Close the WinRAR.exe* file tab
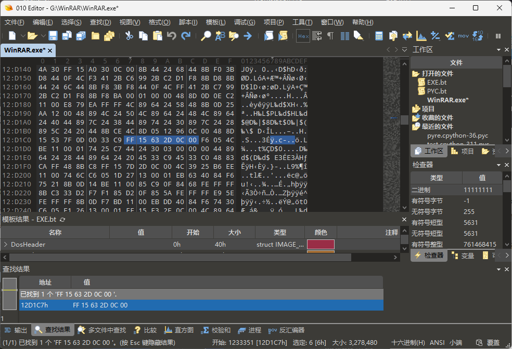Viewport: 512px width, 349px height. tap(50, 50)
